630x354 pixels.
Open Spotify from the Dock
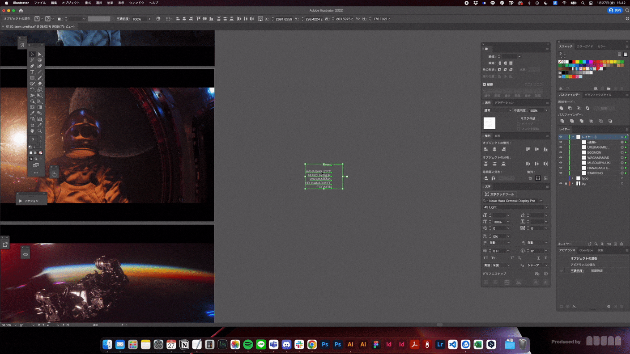pyautogui.click(x=248, y=345)
